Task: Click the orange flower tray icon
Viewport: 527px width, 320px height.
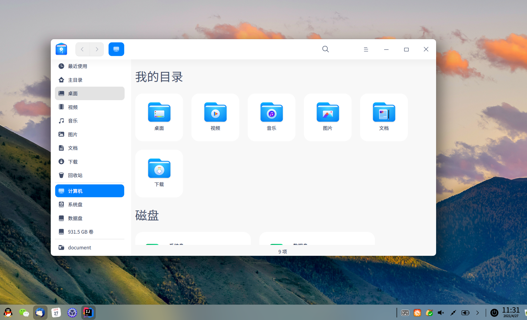Action: tap(417, 313)
